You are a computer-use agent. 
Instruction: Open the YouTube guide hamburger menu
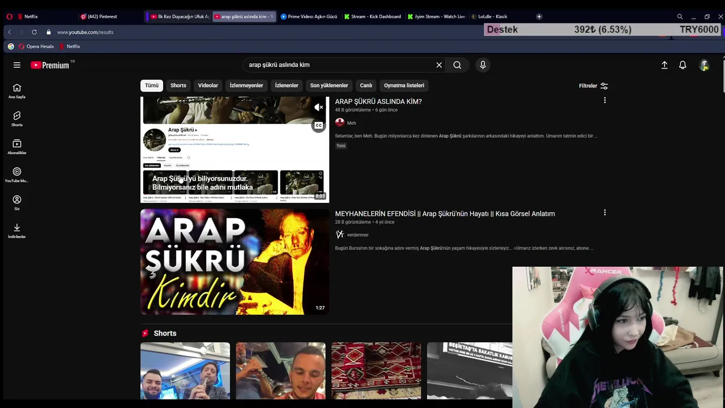click(17, 65)
